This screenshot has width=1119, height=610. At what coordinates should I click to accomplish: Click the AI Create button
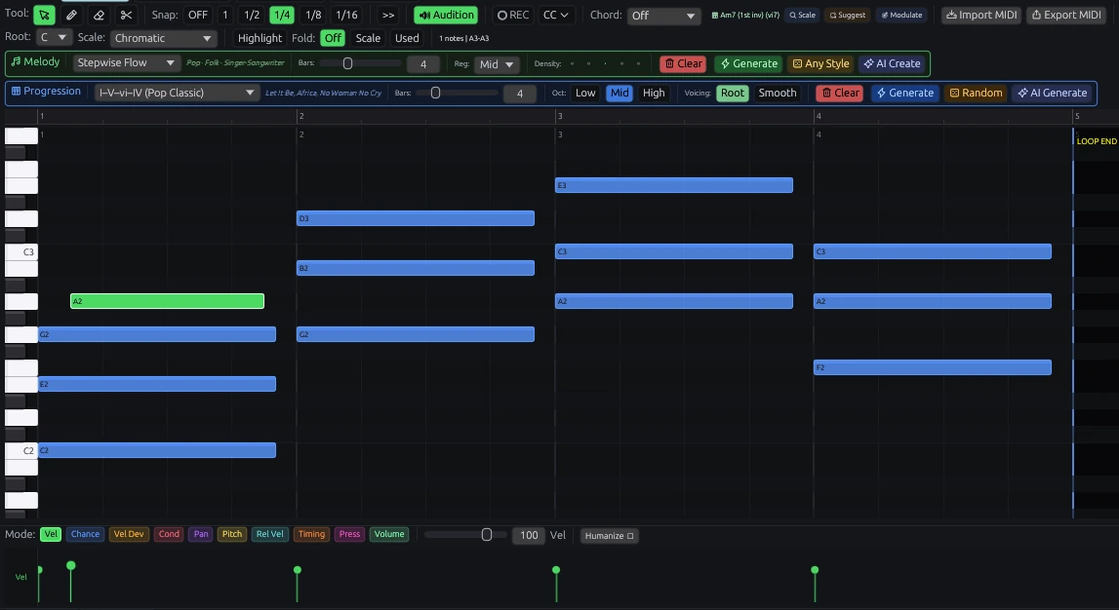892,63
